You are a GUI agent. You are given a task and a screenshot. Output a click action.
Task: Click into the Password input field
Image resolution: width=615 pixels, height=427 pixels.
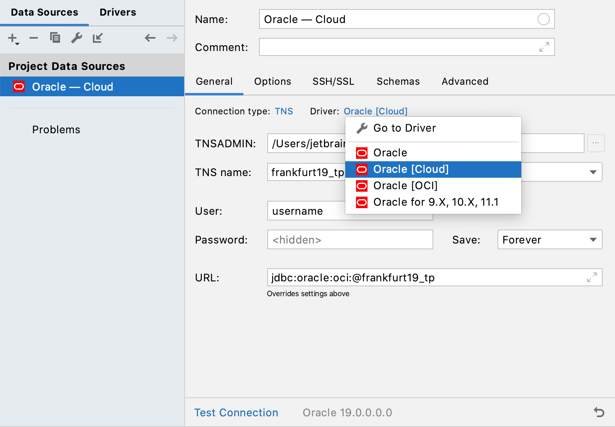point(350,240)
